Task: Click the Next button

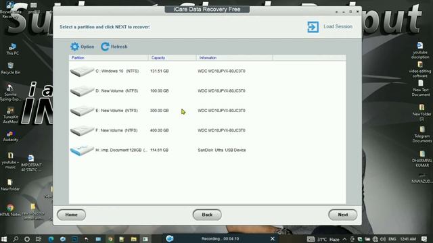Action: point(343,215)
